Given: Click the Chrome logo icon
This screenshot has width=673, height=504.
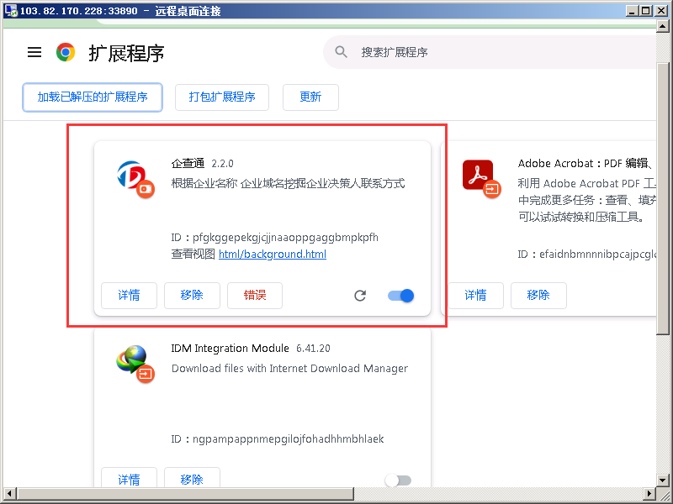Looking at the screenshot, I should [x=66, y=52].
